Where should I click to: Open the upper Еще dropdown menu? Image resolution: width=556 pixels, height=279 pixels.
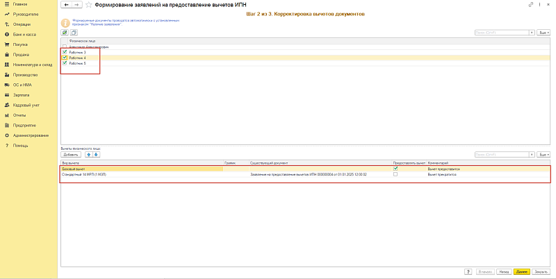click(x=543, y=33)
